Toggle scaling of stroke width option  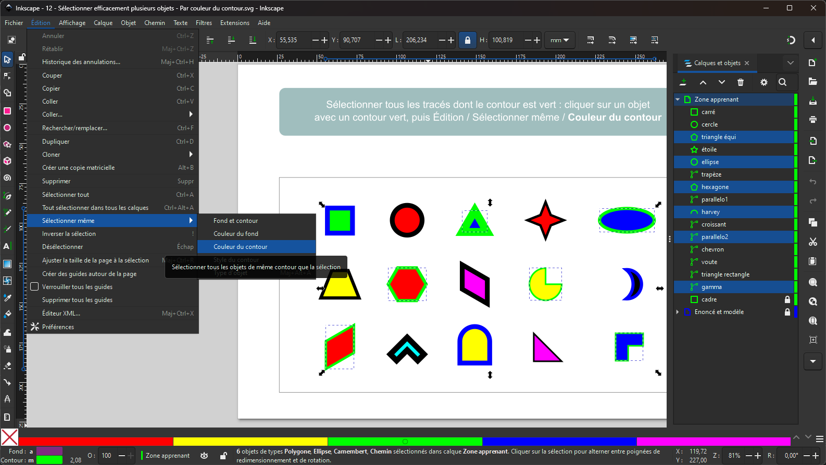pos(591,40)
